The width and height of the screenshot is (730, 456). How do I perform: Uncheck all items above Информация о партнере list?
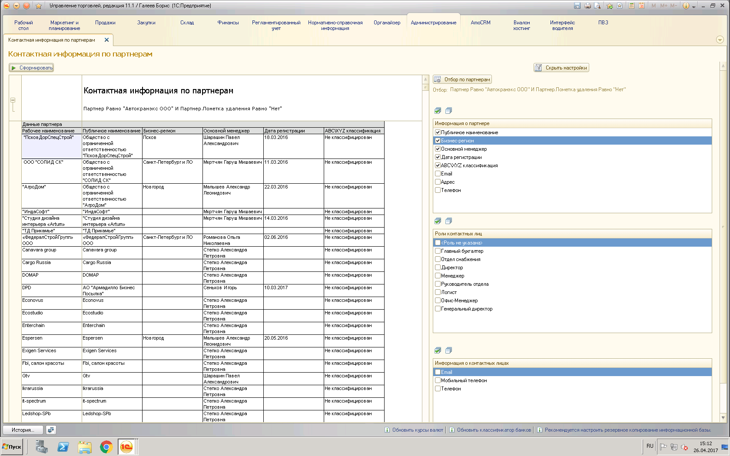448,111
